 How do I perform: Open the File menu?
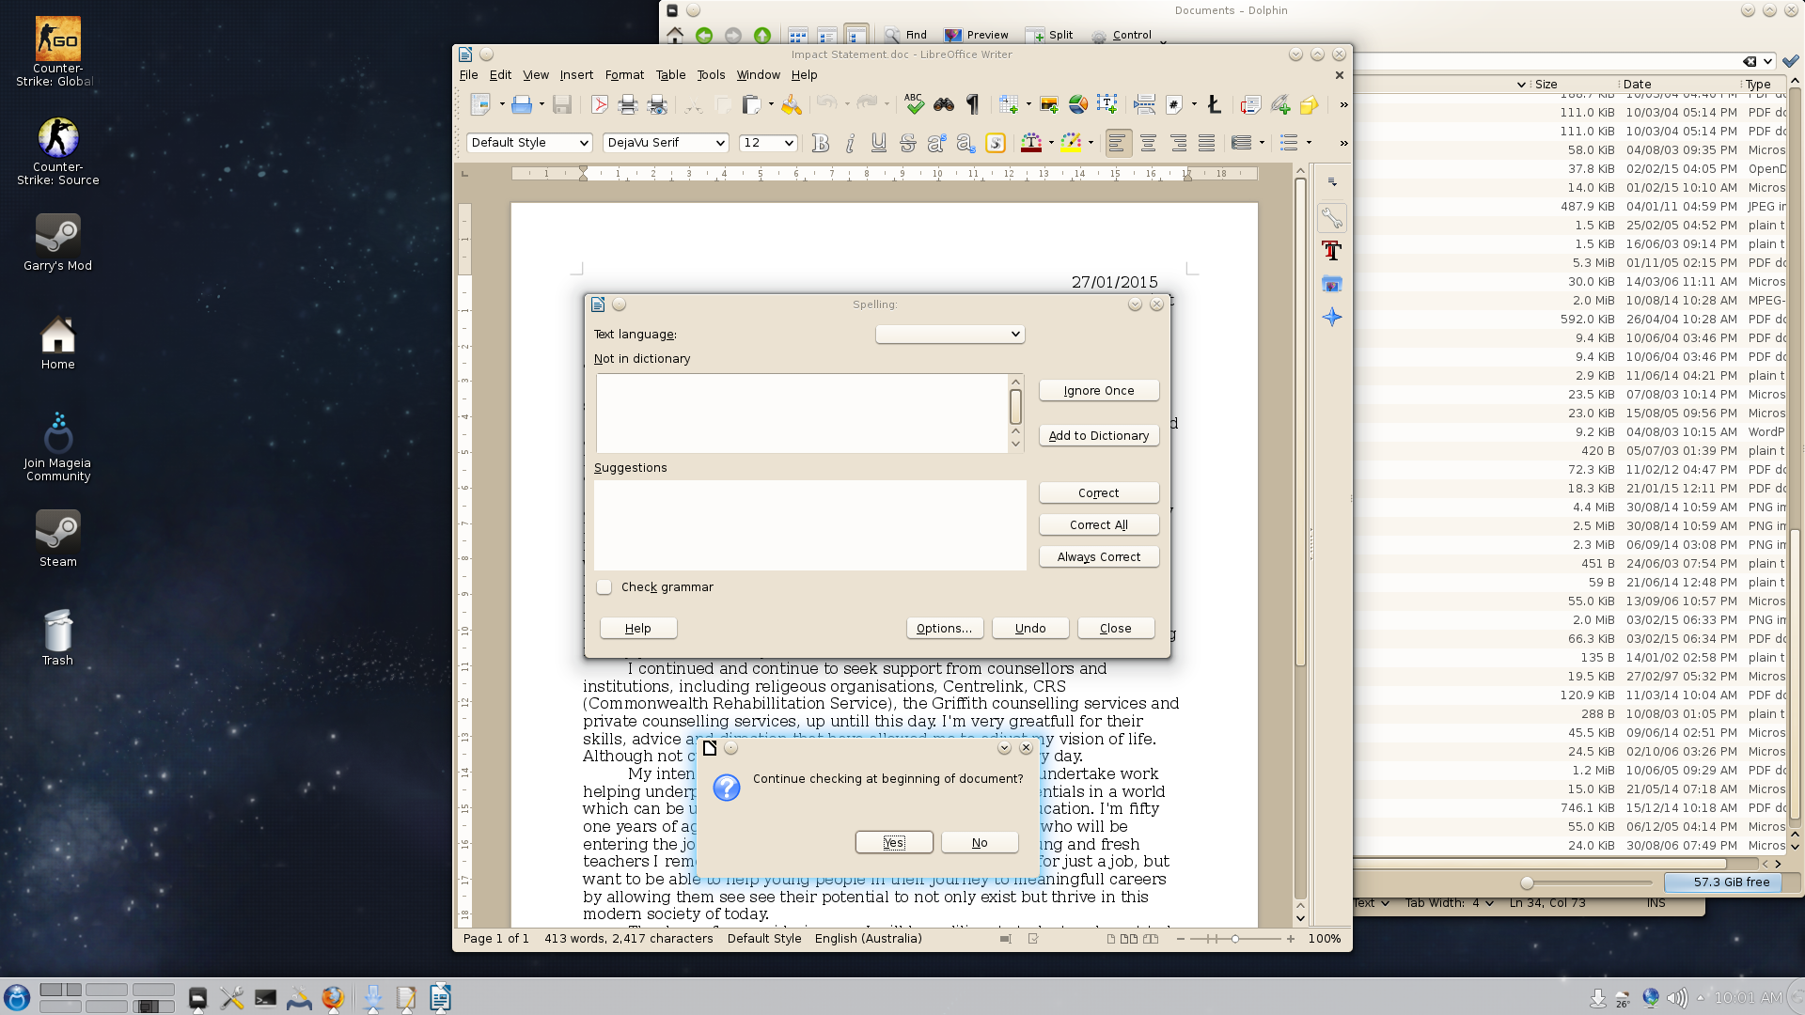click(468, 75)
